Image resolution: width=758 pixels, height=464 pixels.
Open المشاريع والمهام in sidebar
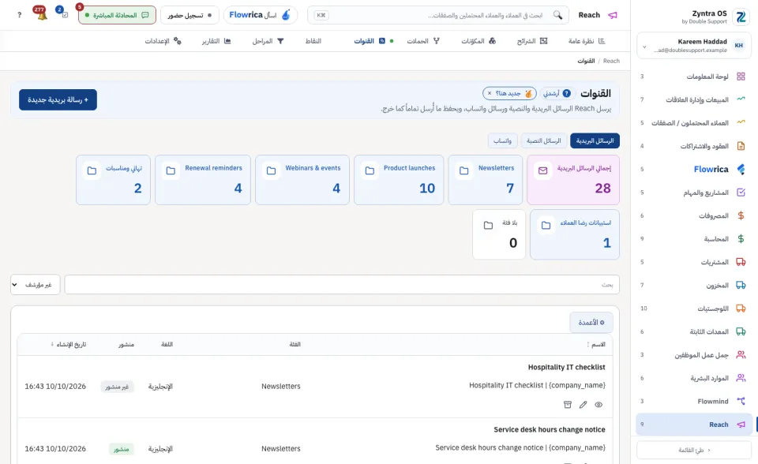tap(694, 193)
